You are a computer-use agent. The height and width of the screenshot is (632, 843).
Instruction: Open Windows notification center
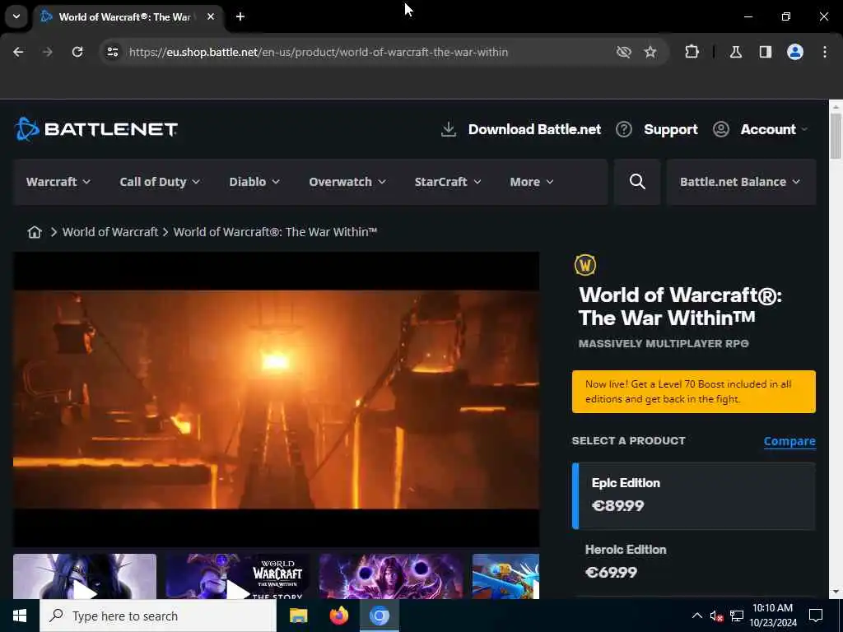pyautogui.click(x=816, y=616)
